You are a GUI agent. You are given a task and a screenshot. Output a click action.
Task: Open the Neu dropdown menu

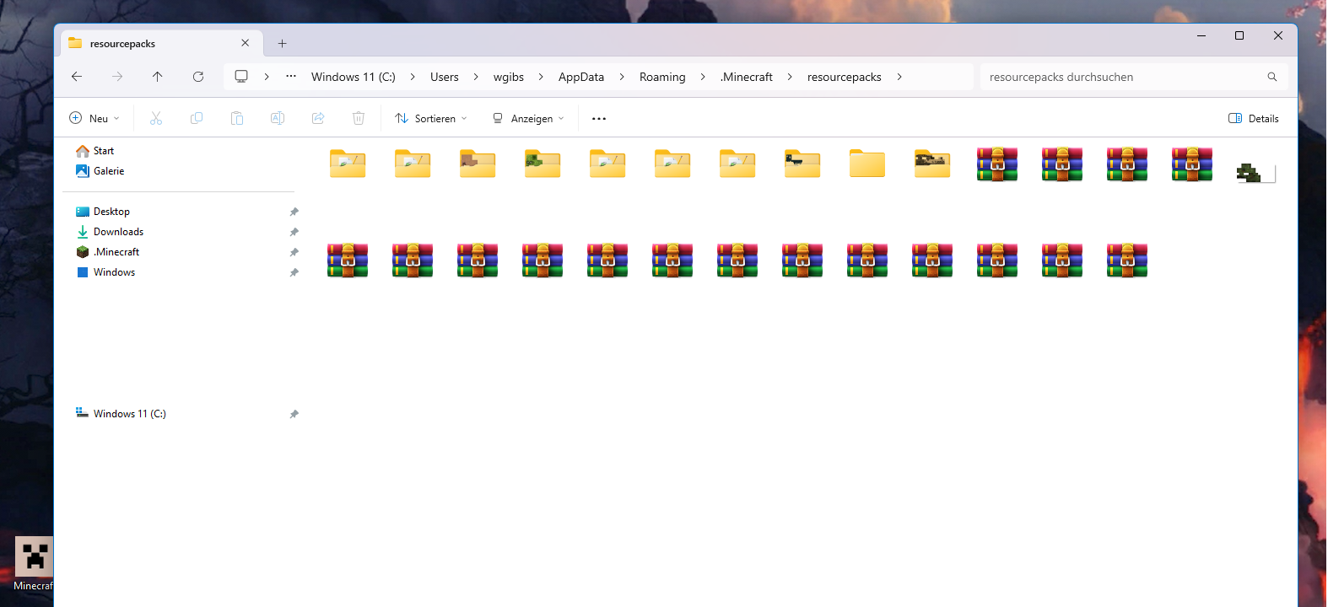94,119
